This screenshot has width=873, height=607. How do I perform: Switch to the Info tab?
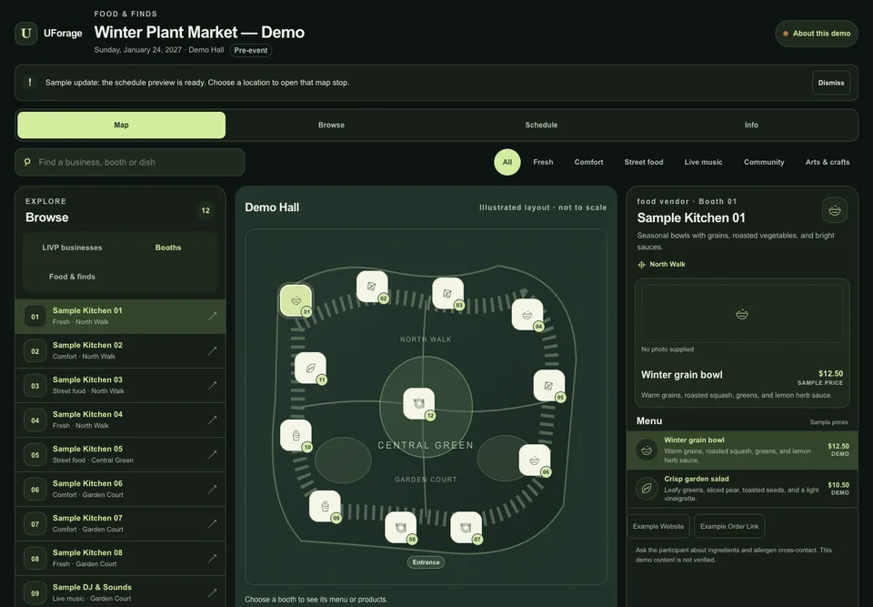(x=751, y=125)
